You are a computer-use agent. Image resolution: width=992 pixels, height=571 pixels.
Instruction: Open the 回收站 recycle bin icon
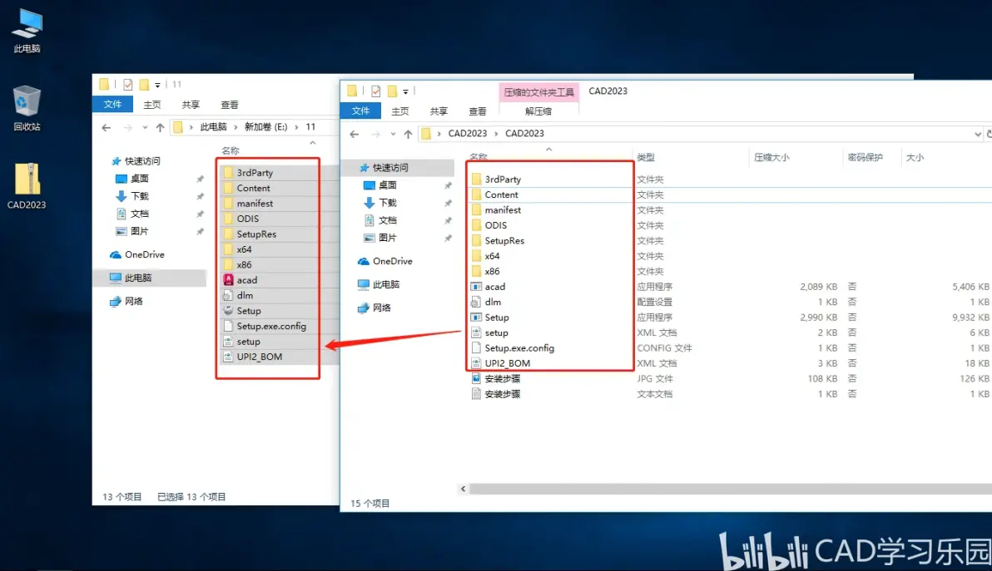[x=27, y=109]
